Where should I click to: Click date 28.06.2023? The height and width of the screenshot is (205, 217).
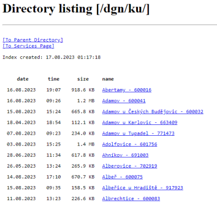(x=21, y=155)
